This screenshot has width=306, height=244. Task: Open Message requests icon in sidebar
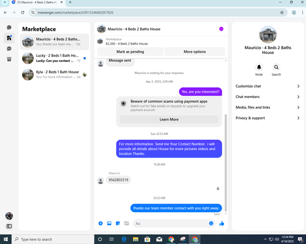coord(9,48)
